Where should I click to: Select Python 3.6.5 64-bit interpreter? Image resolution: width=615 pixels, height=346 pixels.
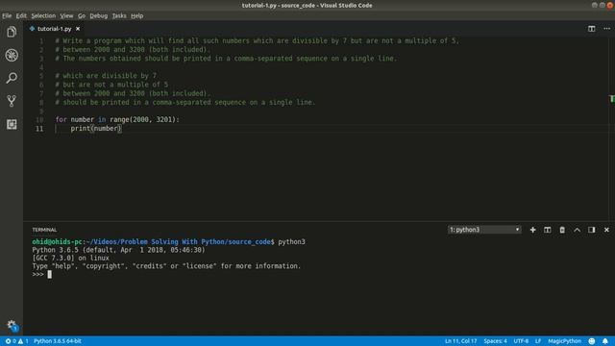58,341
